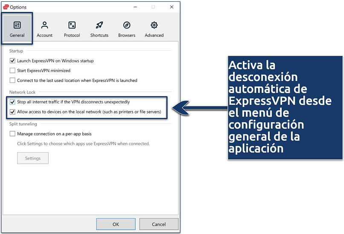This screenshot has height=234, width=344.
Task: Click the ExpressVPN logo in title bar
Action: click(x=6, y=7)
